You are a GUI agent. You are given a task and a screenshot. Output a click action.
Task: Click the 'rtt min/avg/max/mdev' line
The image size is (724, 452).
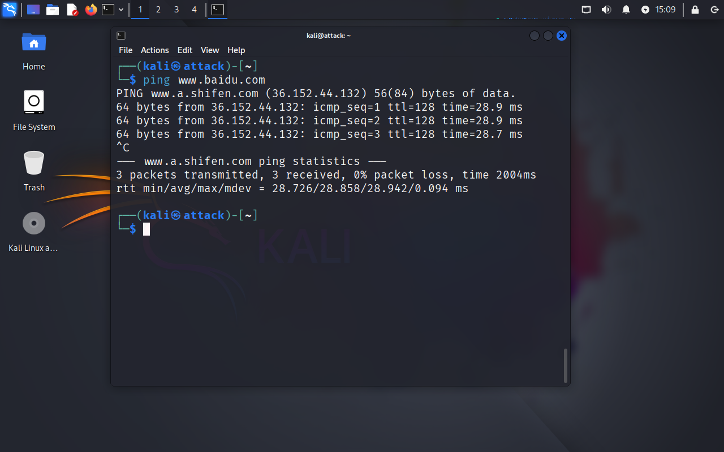(x=292, y=188)
